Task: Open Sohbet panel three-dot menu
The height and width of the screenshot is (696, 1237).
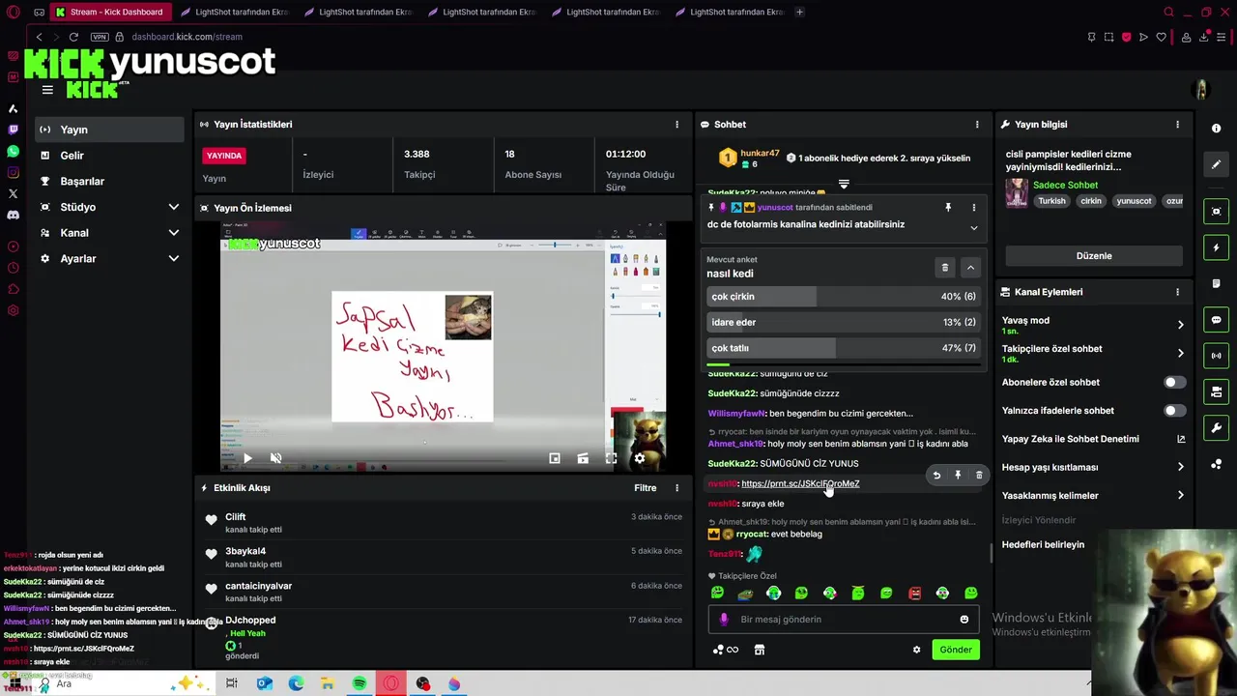Action: (977, 125)
